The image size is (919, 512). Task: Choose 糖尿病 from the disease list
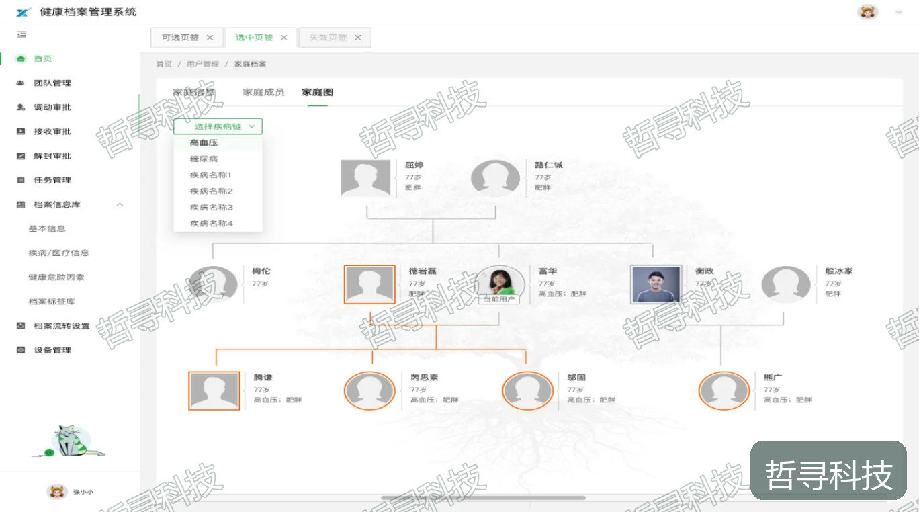(x=218, y=159)
